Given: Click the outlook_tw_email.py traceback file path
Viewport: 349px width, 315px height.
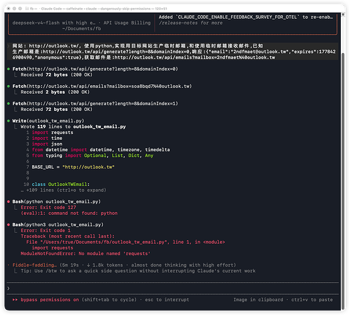Looking at the screenshot, I should click(x=104, y=242).
